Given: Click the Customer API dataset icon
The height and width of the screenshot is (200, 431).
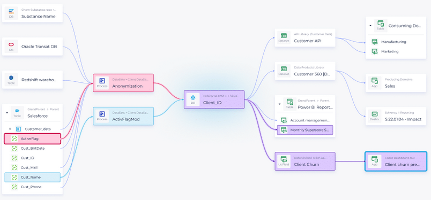Looking at the screenshot, I should pos(284,36).
